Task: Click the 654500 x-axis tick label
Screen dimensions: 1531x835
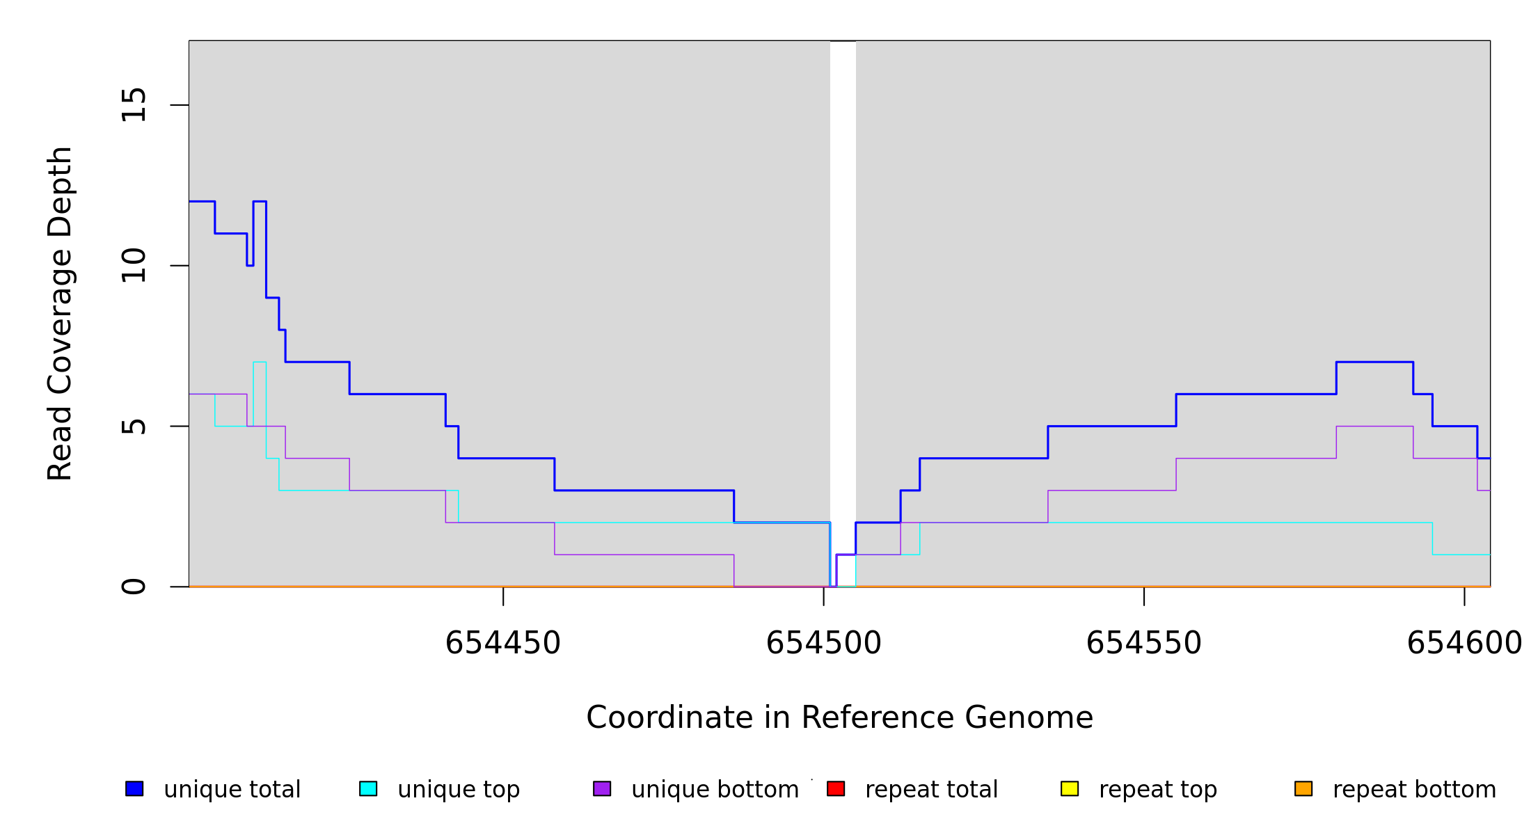Action: [823, 644]
